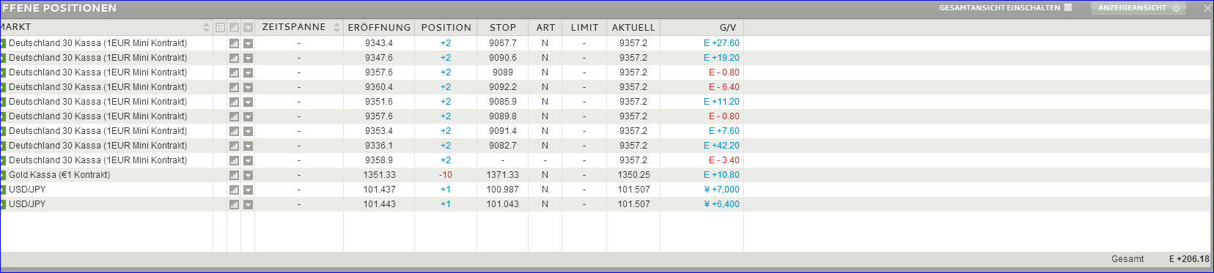Sort by the ZEITSPANNE column header
The width and height of the screenshot is (1214, 273).
[x=293, y=27]
